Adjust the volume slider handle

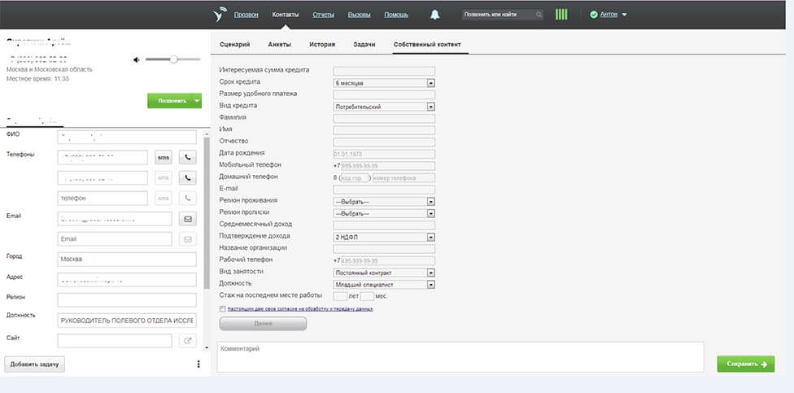click(x=173, y=59)
